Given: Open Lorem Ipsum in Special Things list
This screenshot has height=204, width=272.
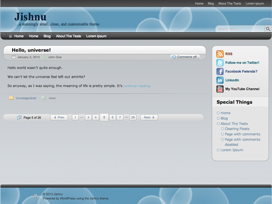Looking at the screenshot, I should (232, 150).
